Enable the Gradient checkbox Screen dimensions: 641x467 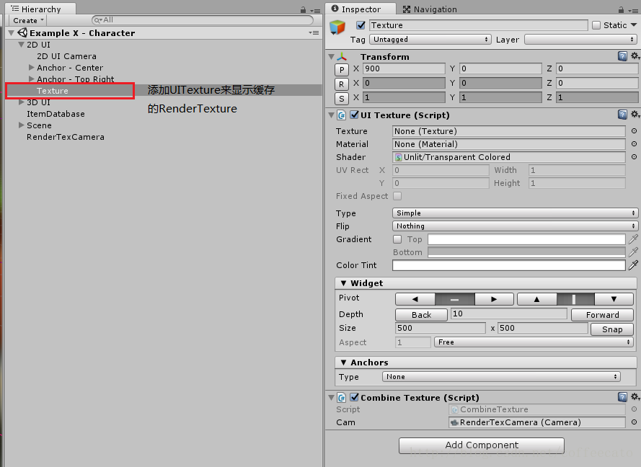point(397,239)
